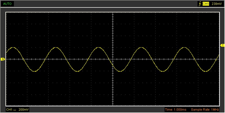Click the leftmost trough of the sine wave
This screenshot has height=113, width=225.
35,71
